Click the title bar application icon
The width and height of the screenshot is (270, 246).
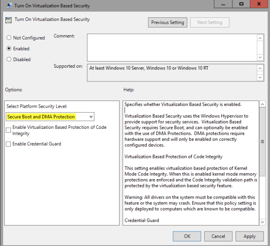pos(9,5)
